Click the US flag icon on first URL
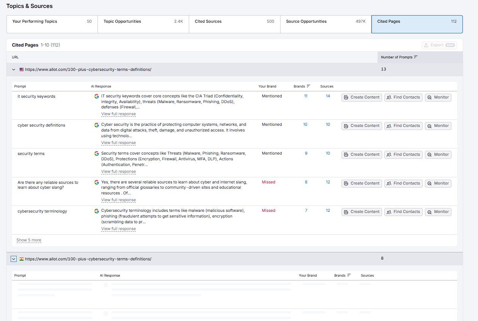 [22, 69]
